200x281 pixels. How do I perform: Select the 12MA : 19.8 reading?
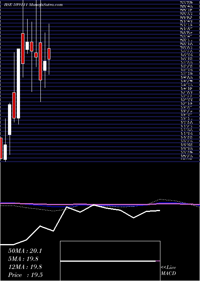click(x=25, y=267)
